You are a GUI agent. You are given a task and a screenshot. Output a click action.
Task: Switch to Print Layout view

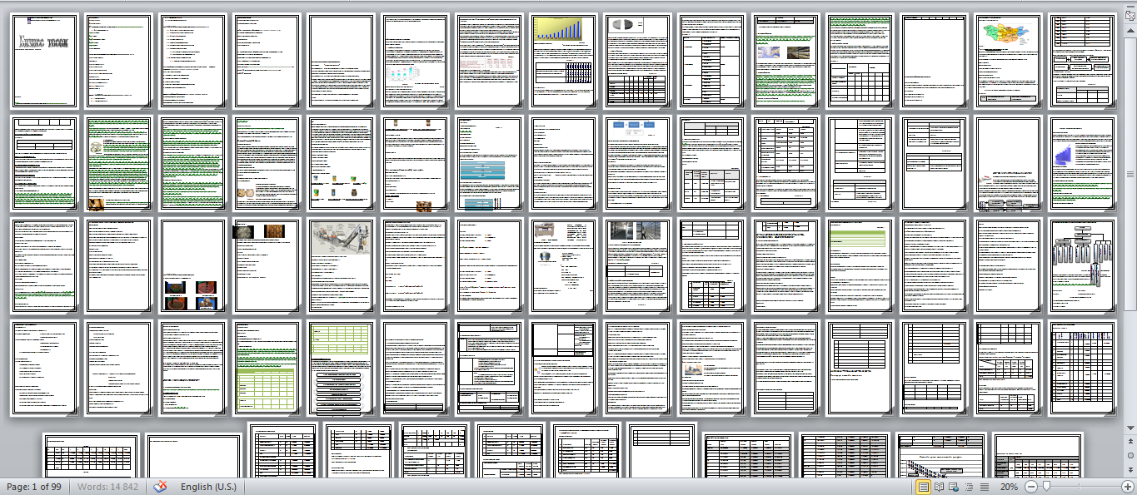coord(923,487)
